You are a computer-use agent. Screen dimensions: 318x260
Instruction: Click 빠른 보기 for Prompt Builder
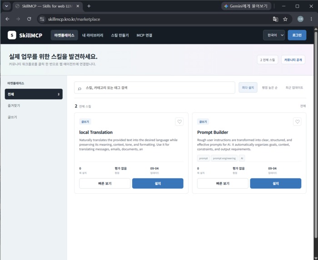223,183
